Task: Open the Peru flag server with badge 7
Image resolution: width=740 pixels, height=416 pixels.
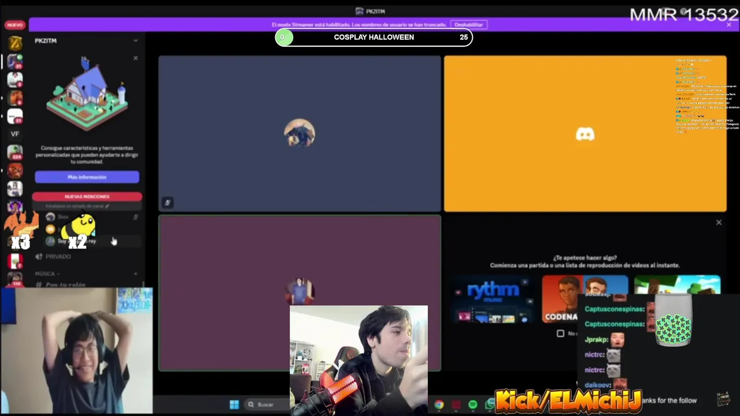Action: (15, 261)
